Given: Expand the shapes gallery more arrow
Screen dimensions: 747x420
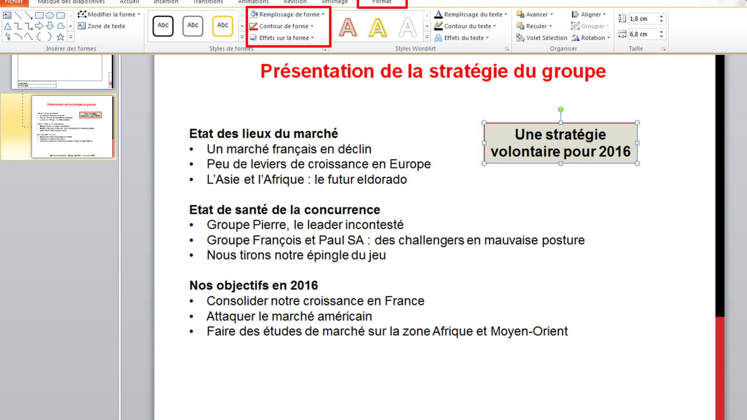Looking at the screenshot, I should tap(70, 37).
